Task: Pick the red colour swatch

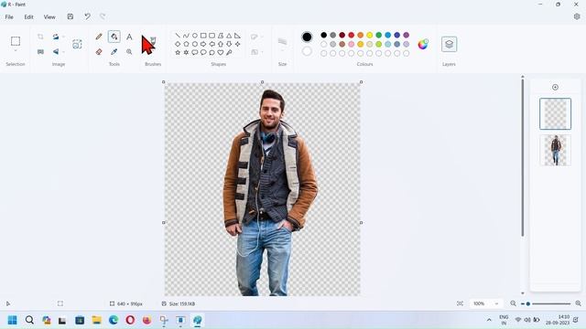Action: click(x=352, y=35)
